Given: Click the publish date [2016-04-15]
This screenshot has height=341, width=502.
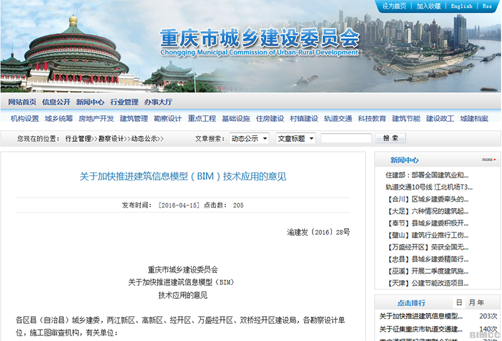Looking at the screenshot, I should point(179,205).
